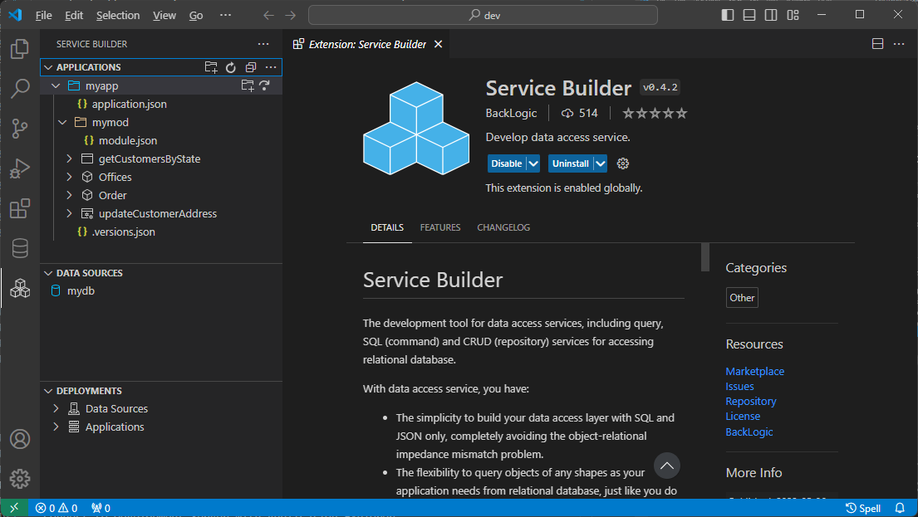Click the Disable button

coord(507,163)
